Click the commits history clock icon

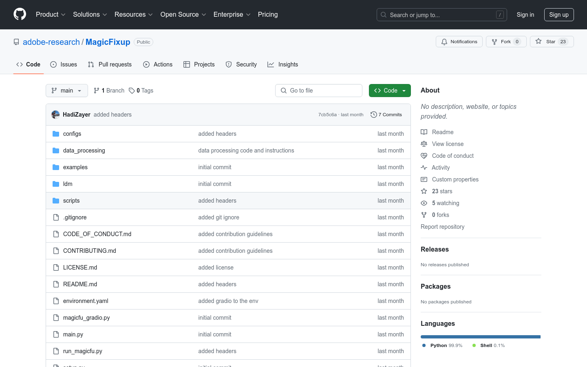coord(373,115)
